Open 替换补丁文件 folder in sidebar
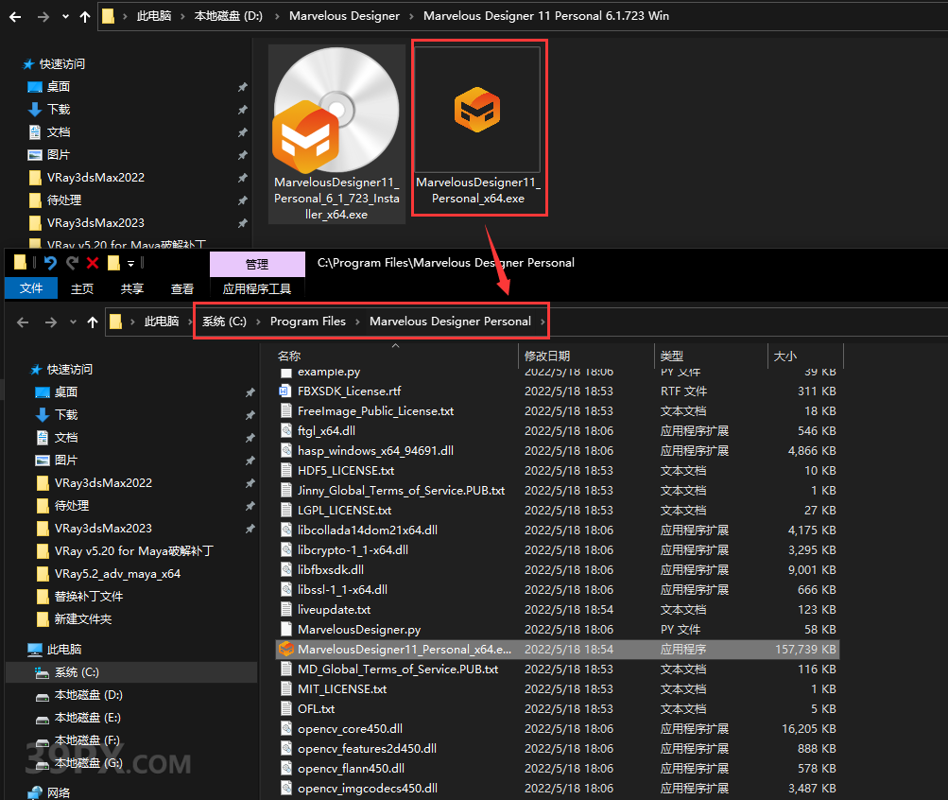 [88, 597]
